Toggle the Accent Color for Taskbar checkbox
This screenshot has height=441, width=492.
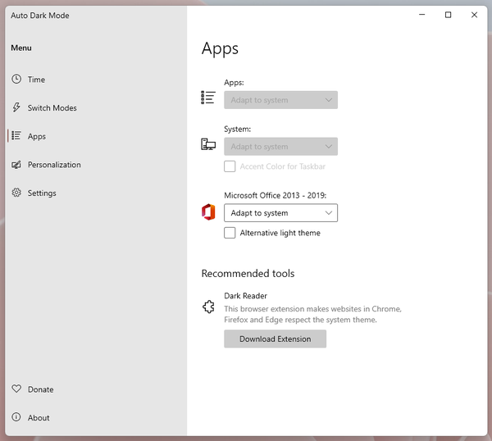coord(230,166)
